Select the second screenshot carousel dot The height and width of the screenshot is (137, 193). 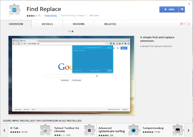(x=72, y=31)
